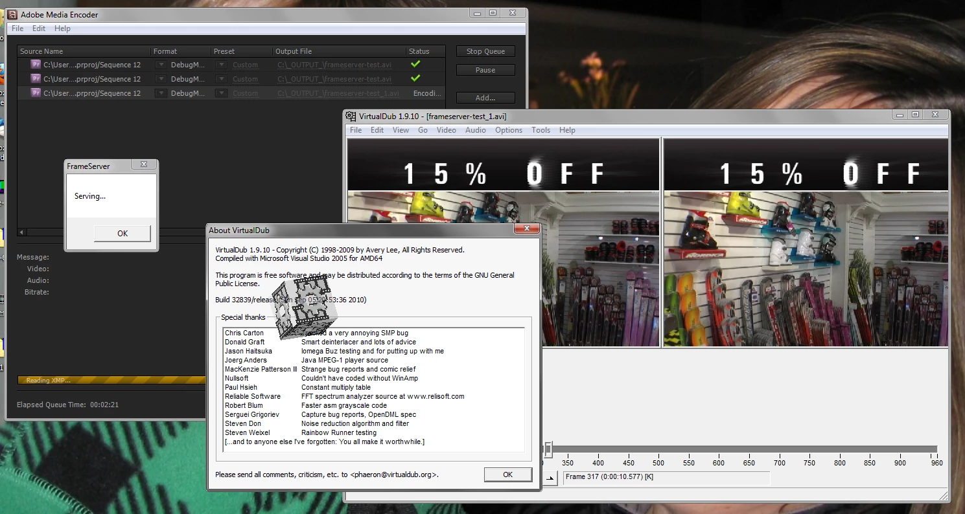Click OK in the About VirtualDub dialog
Viewport: 965px width, 514px height.
click(507, 475)
